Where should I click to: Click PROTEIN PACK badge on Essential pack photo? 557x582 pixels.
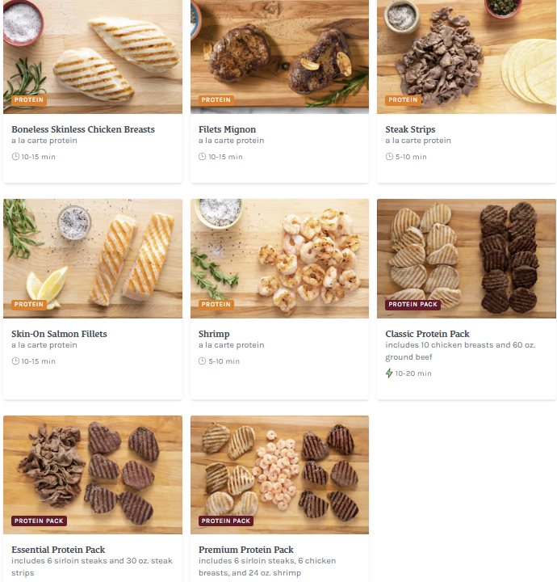tap(39, 521)
